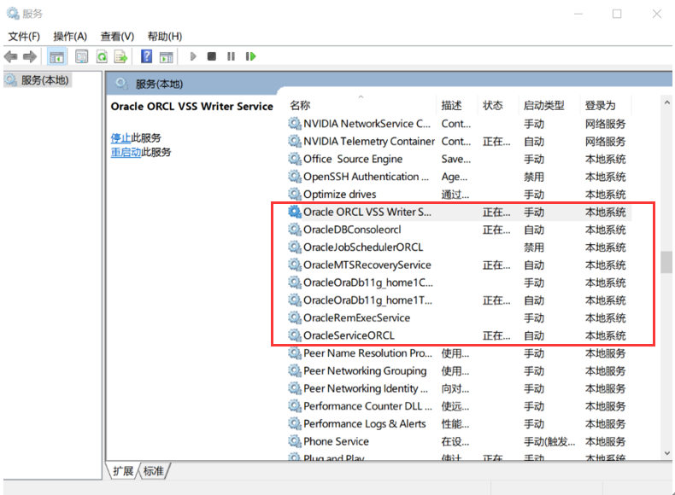The width and height of the screenshot is (675, 495).
Task: Click gear icon beside OracleJobSchedulerORCL
Action: pos(295,247)
